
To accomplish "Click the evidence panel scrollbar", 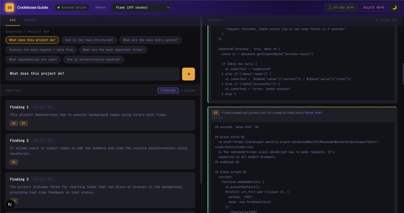I will click(x=402, y=73).
